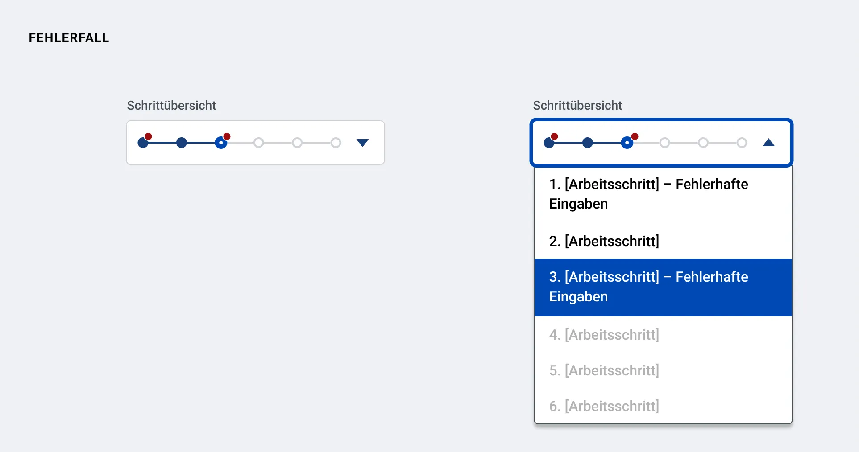Pick entry 6. [Arbeitsschritt] in list
The height and width of the screenshot is (452, 859).
tap(663, 406)
